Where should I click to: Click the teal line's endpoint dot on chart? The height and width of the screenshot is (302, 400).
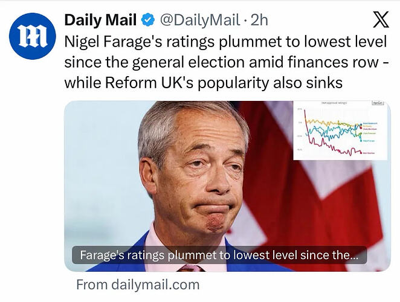[x=361, y=141]
